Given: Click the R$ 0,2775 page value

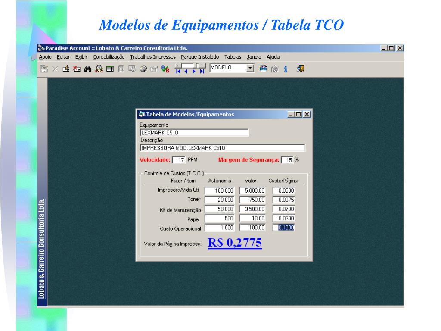Looking at the screenshot, I should tap(235, 243).
